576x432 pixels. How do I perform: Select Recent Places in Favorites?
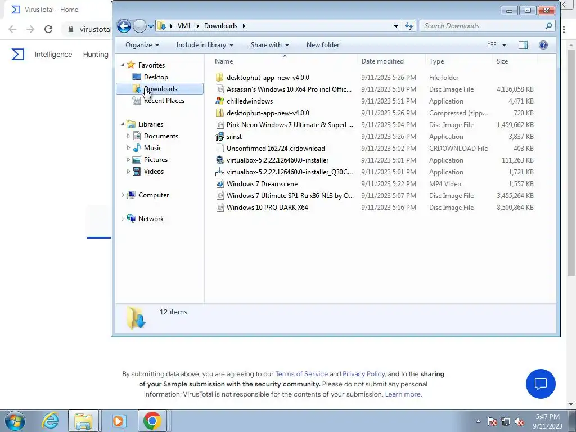coord(164,101)
